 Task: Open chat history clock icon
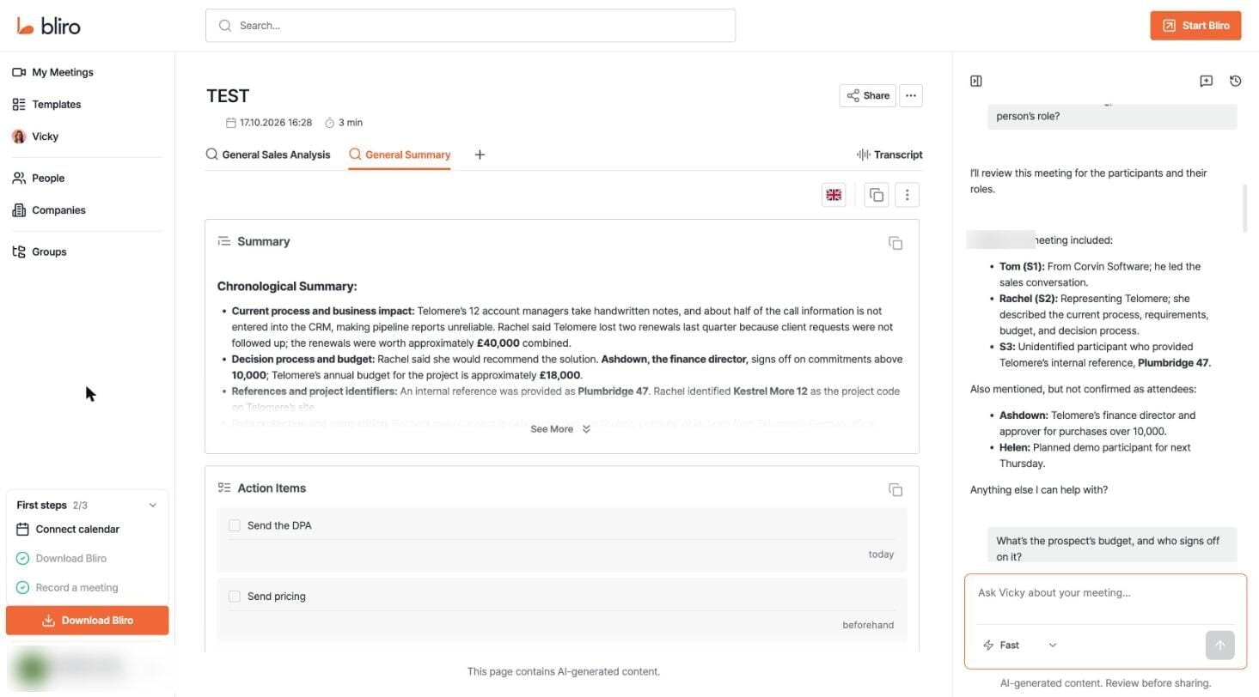point(1235,81)
